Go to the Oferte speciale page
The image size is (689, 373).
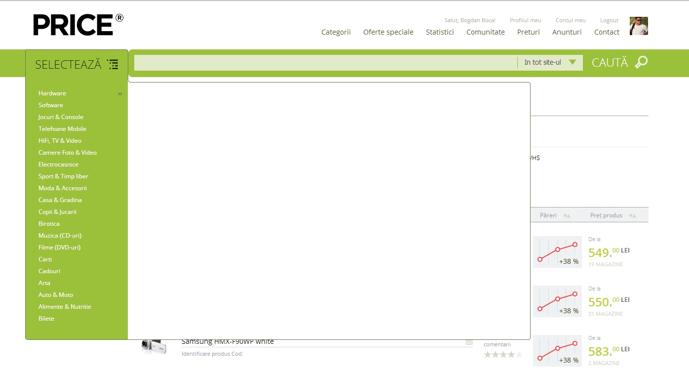coord(388,32)
